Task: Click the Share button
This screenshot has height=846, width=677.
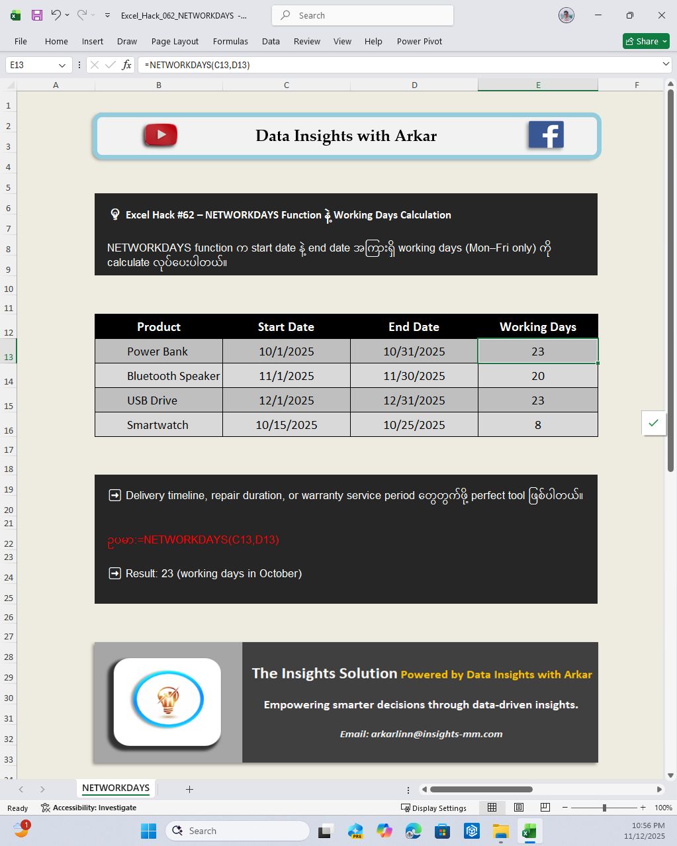Action: coord(646,41)
